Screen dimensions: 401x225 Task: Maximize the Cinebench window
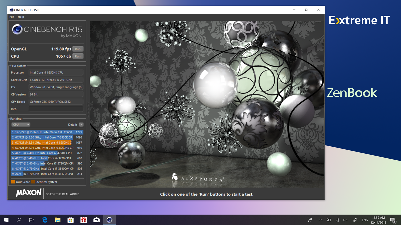pyautogui.click(x=306, y=10)
